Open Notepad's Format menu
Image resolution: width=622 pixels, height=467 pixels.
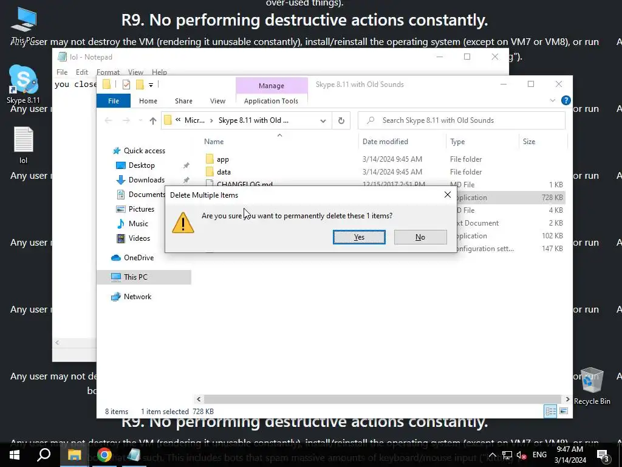[x=108, y=72]
